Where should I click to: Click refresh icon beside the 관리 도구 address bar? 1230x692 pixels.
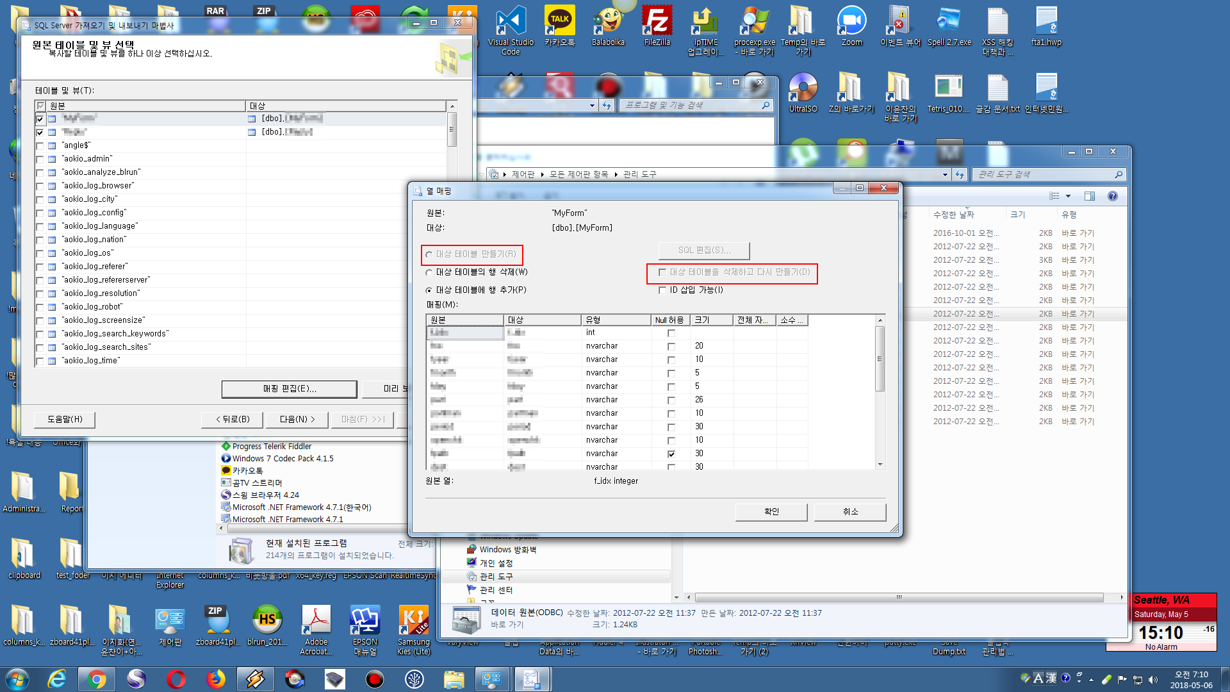pos(959,174)
